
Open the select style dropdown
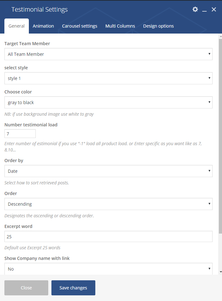tap(108, 78)
